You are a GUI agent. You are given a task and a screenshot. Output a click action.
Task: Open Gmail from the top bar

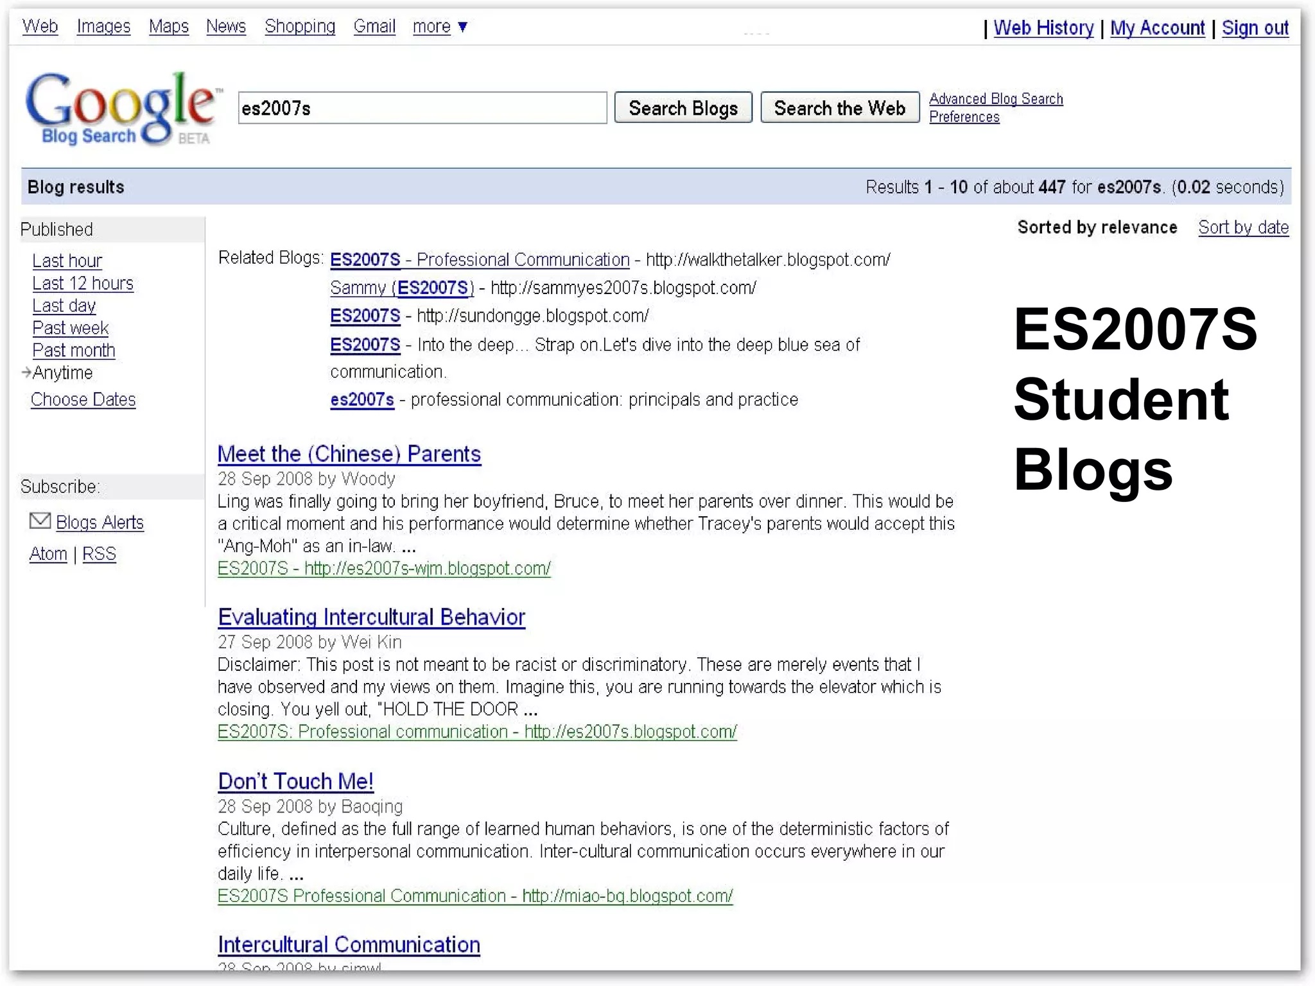374,26
